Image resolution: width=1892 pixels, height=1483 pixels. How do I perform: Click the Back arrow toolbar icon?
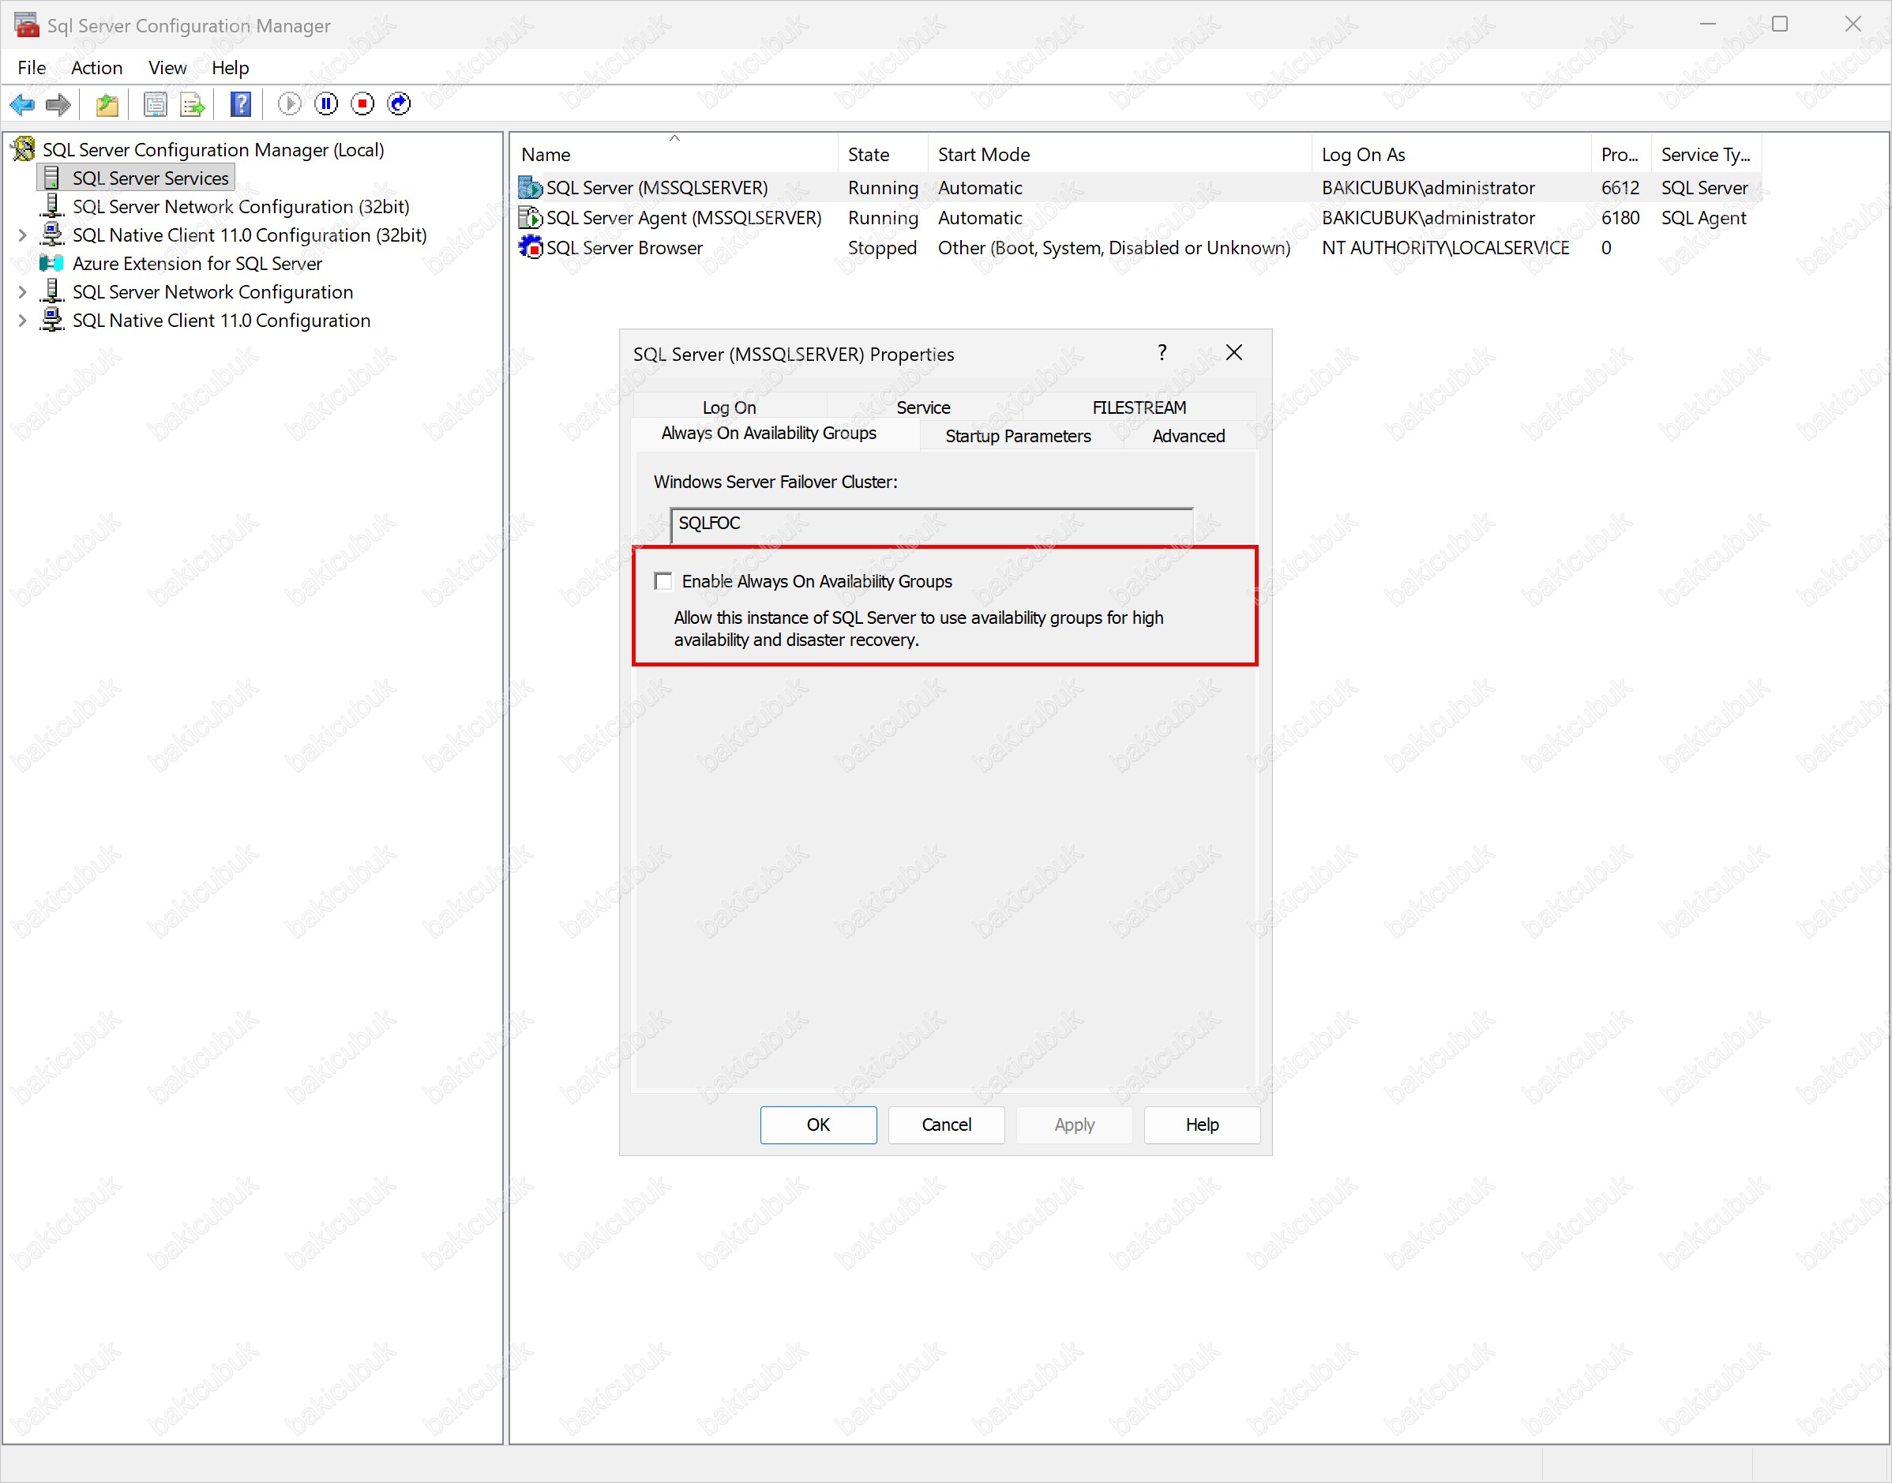pos(21,104)
